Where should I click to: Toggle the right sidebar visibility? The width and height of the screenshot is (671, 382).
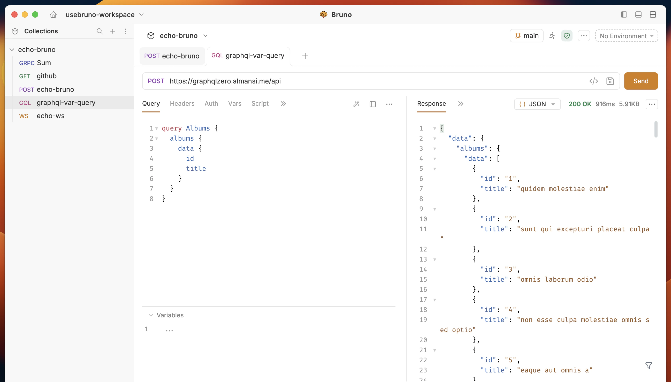point(624,14)
